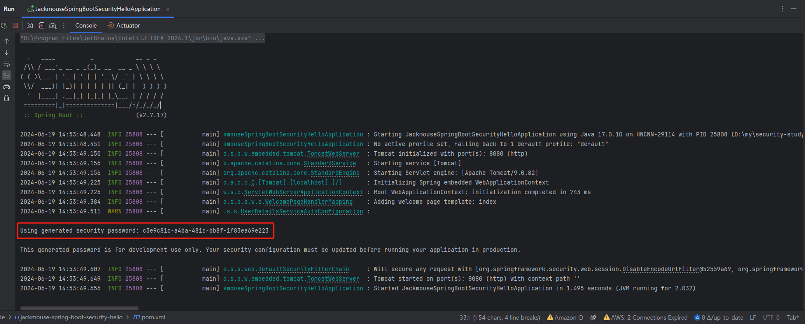Select the JackmouseSpringBootSecurityHelloApplication run tab

(x=94, y=9)
